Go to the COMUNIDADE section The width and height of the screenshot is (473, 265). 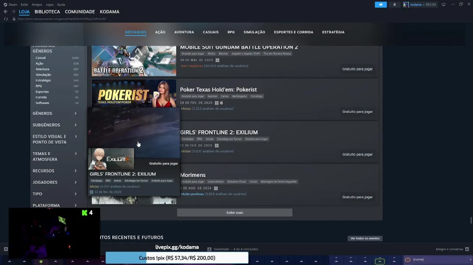pos(80,12)
